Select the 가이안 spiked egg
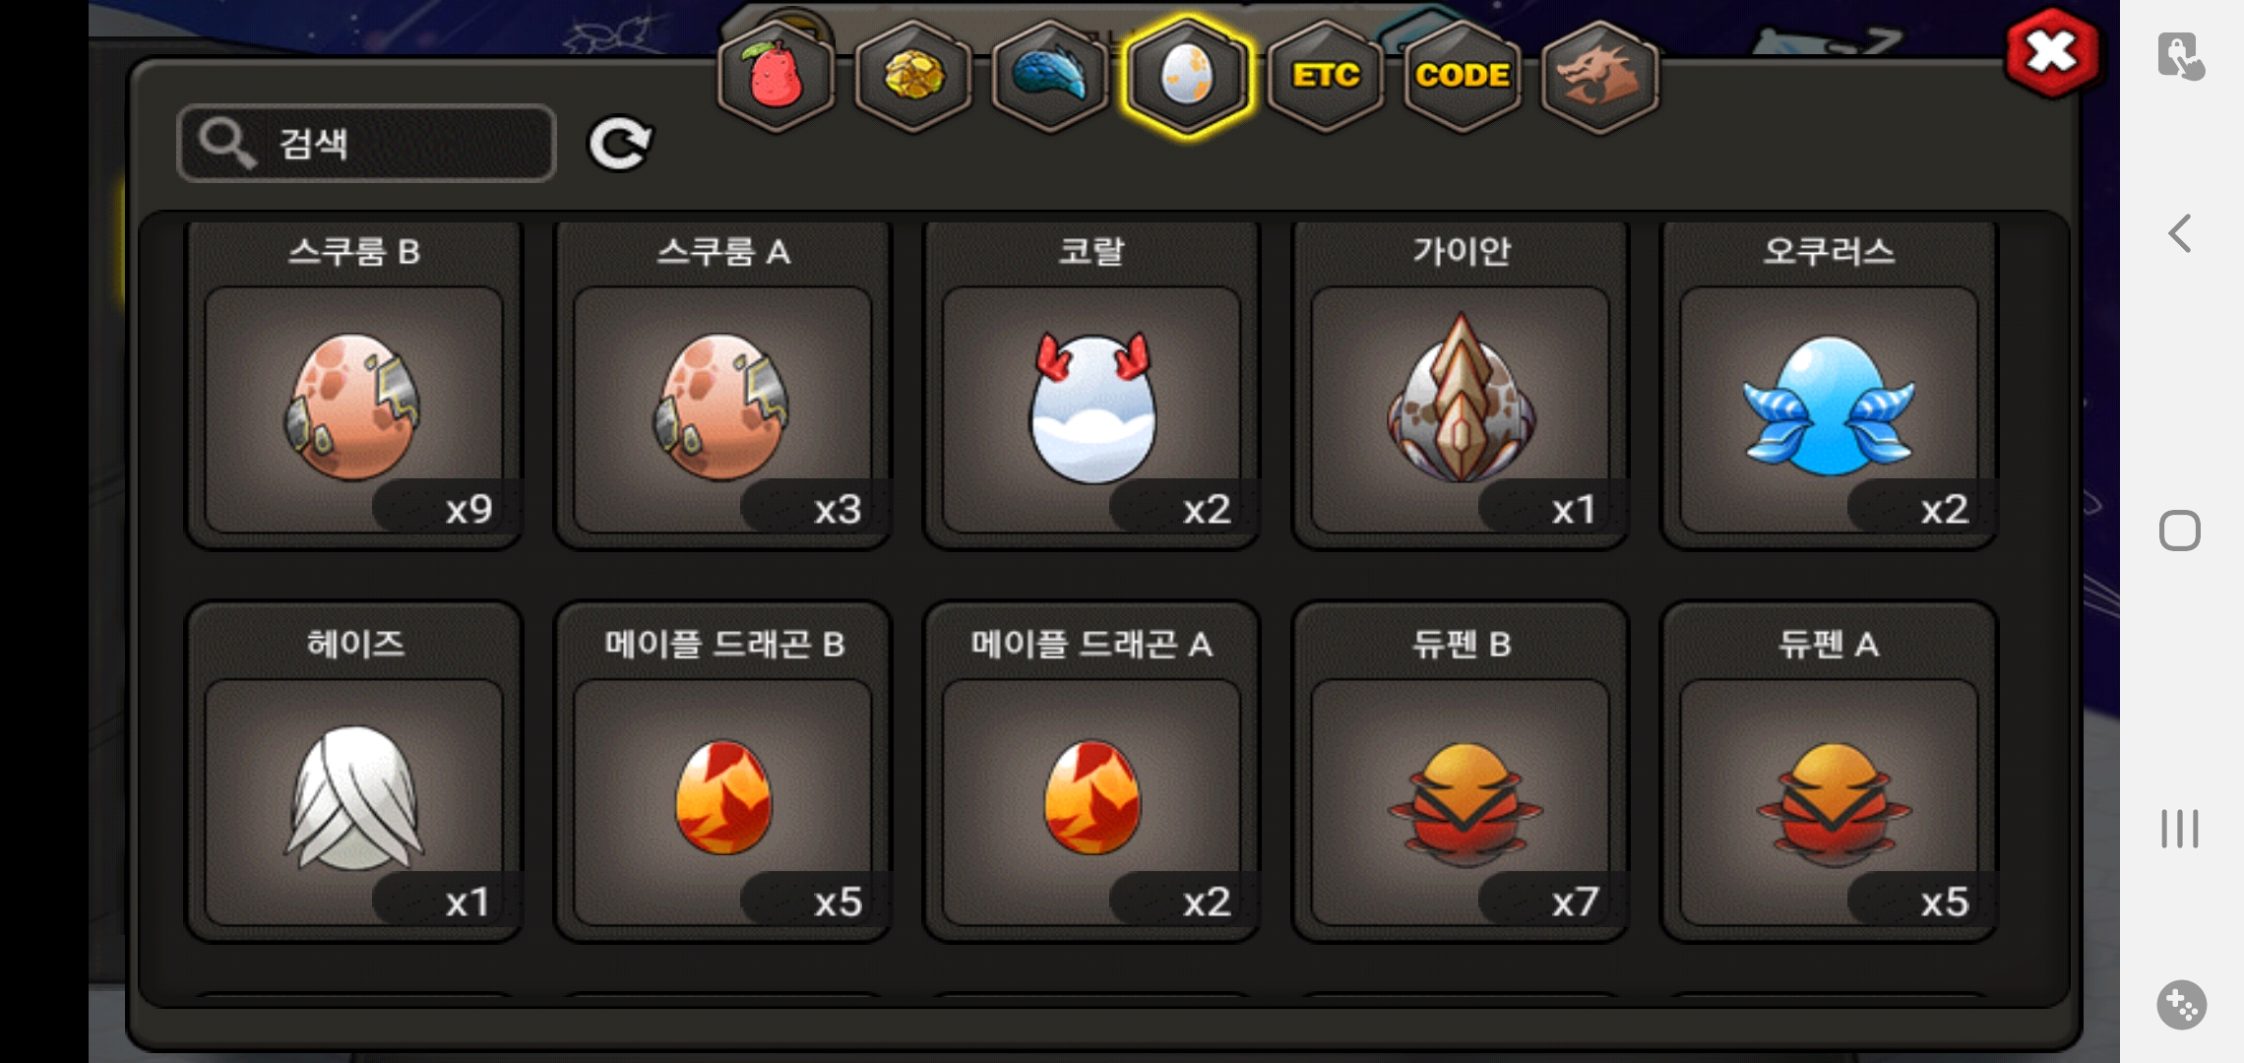The image size is (2244, 1063). (x=1461, y=386)
